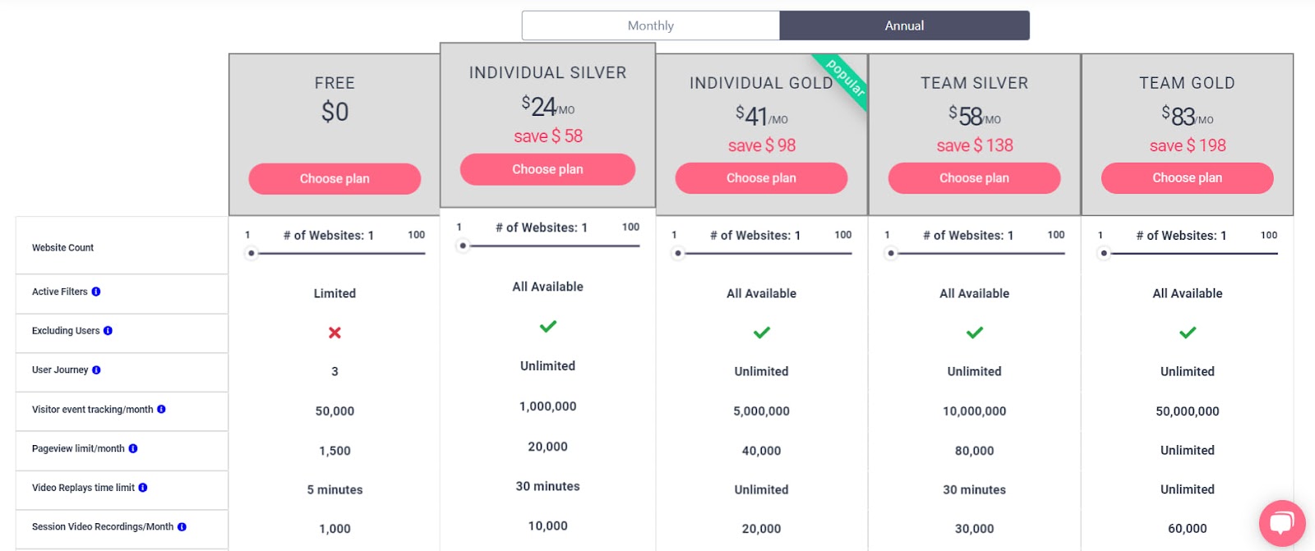Switch billing to Annual

904,25
